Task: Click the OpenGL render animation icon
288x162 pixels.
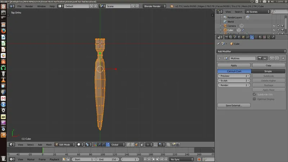Action: 178,145
